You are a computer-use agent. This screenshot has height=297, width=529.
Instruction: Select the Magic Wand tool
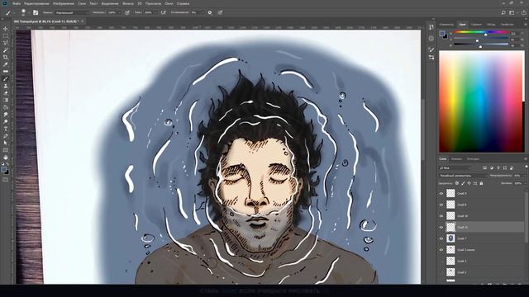point(6,49)
